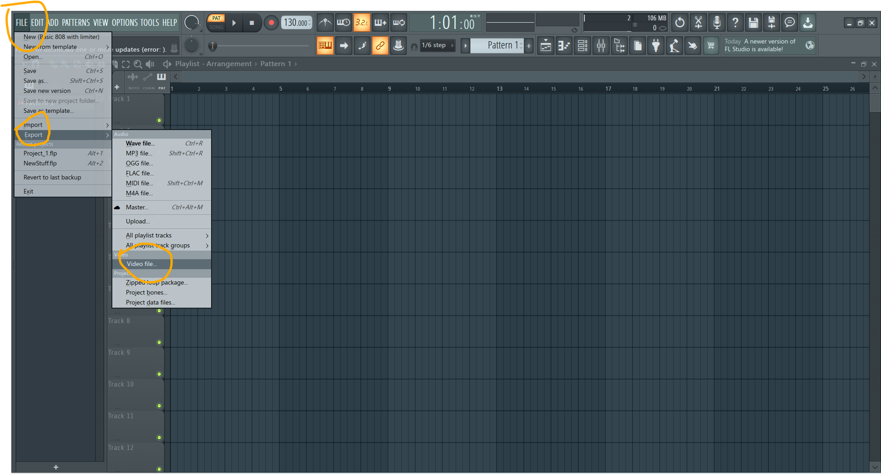Enable wait for input before recording
881x474 pixels.
click(x=343, y=22)
